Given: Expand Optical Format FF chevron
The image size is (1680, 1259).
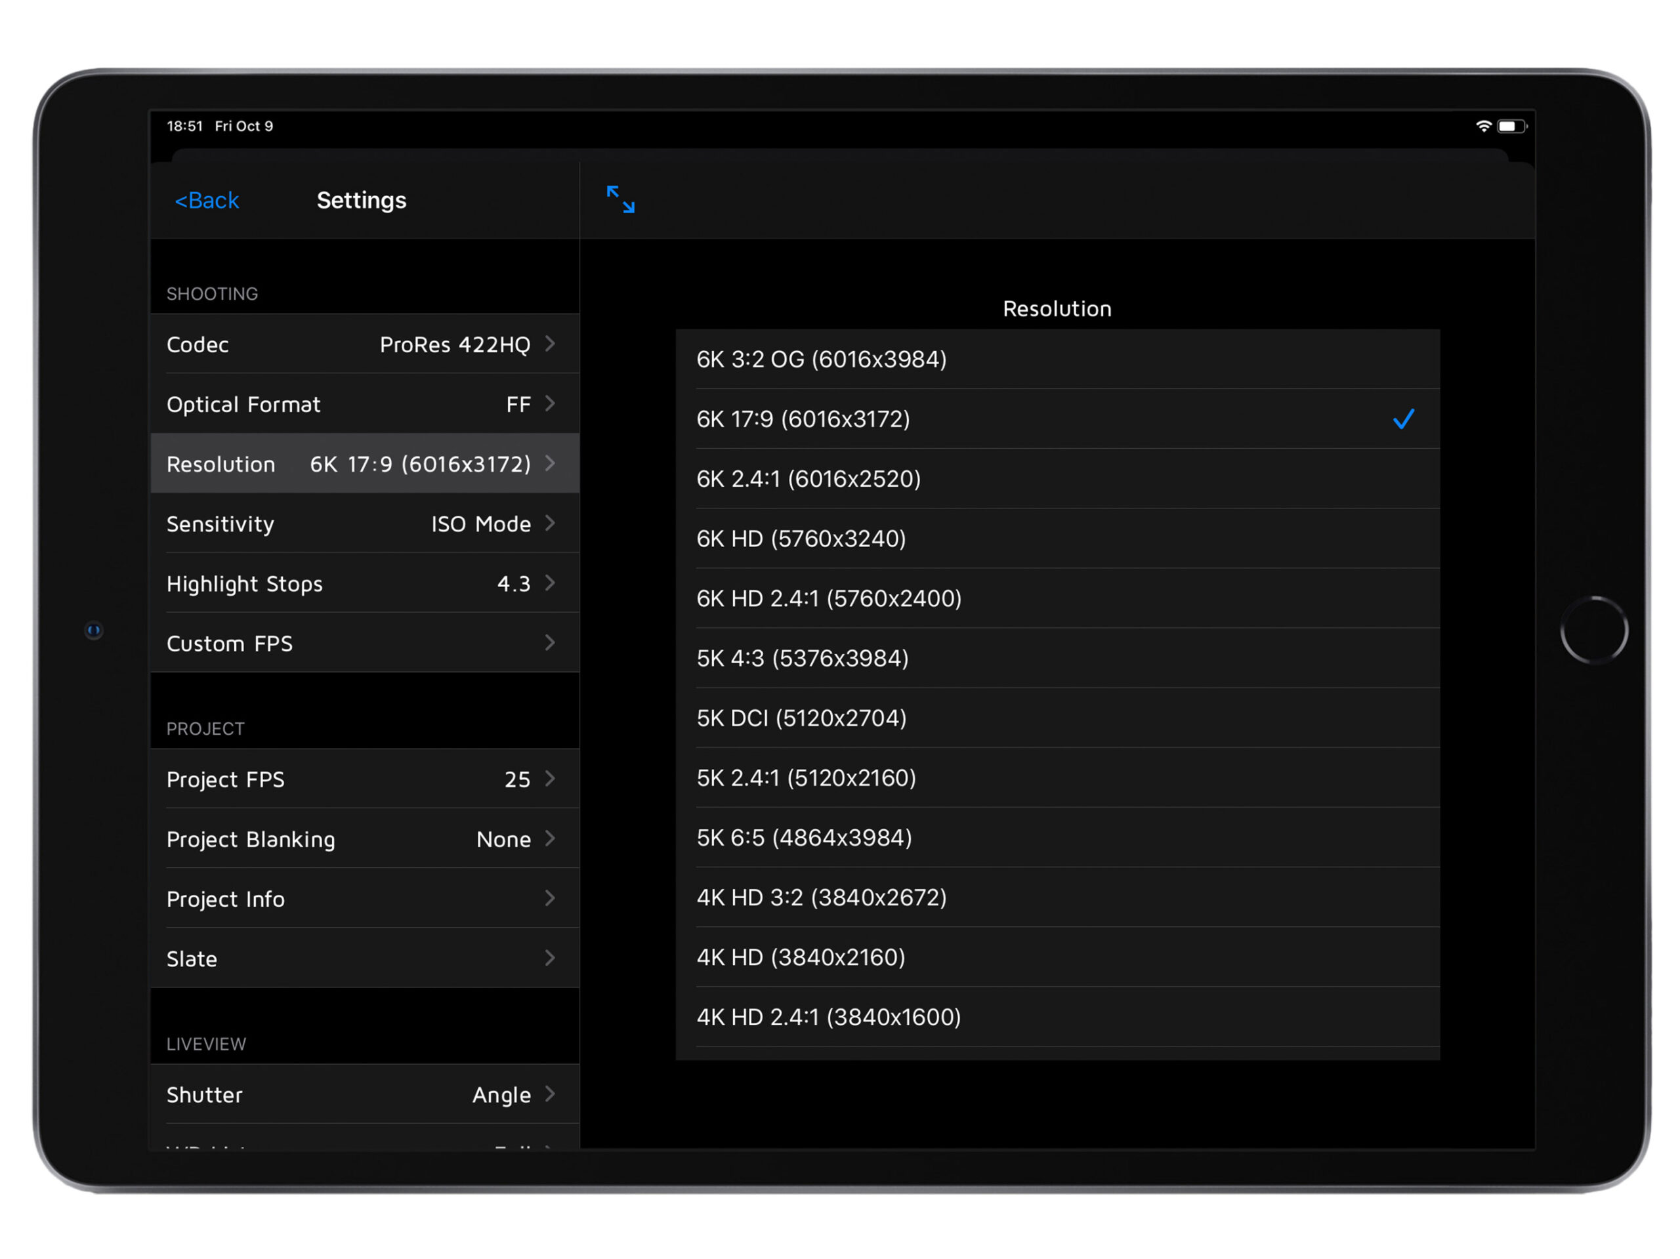Looking at the screenshot, I should click(550, 403).
